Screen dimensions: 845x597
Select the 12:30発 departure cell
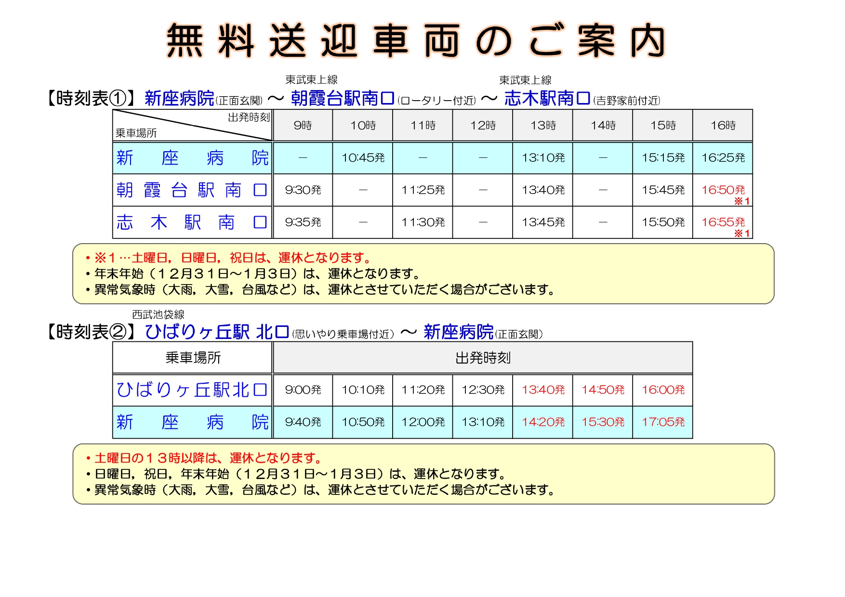(483, 390)
